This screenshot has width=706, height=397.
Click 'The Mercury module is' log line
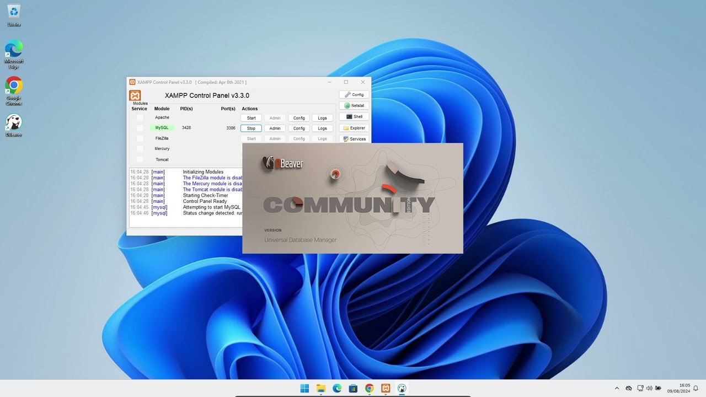[x=212, y=184]
